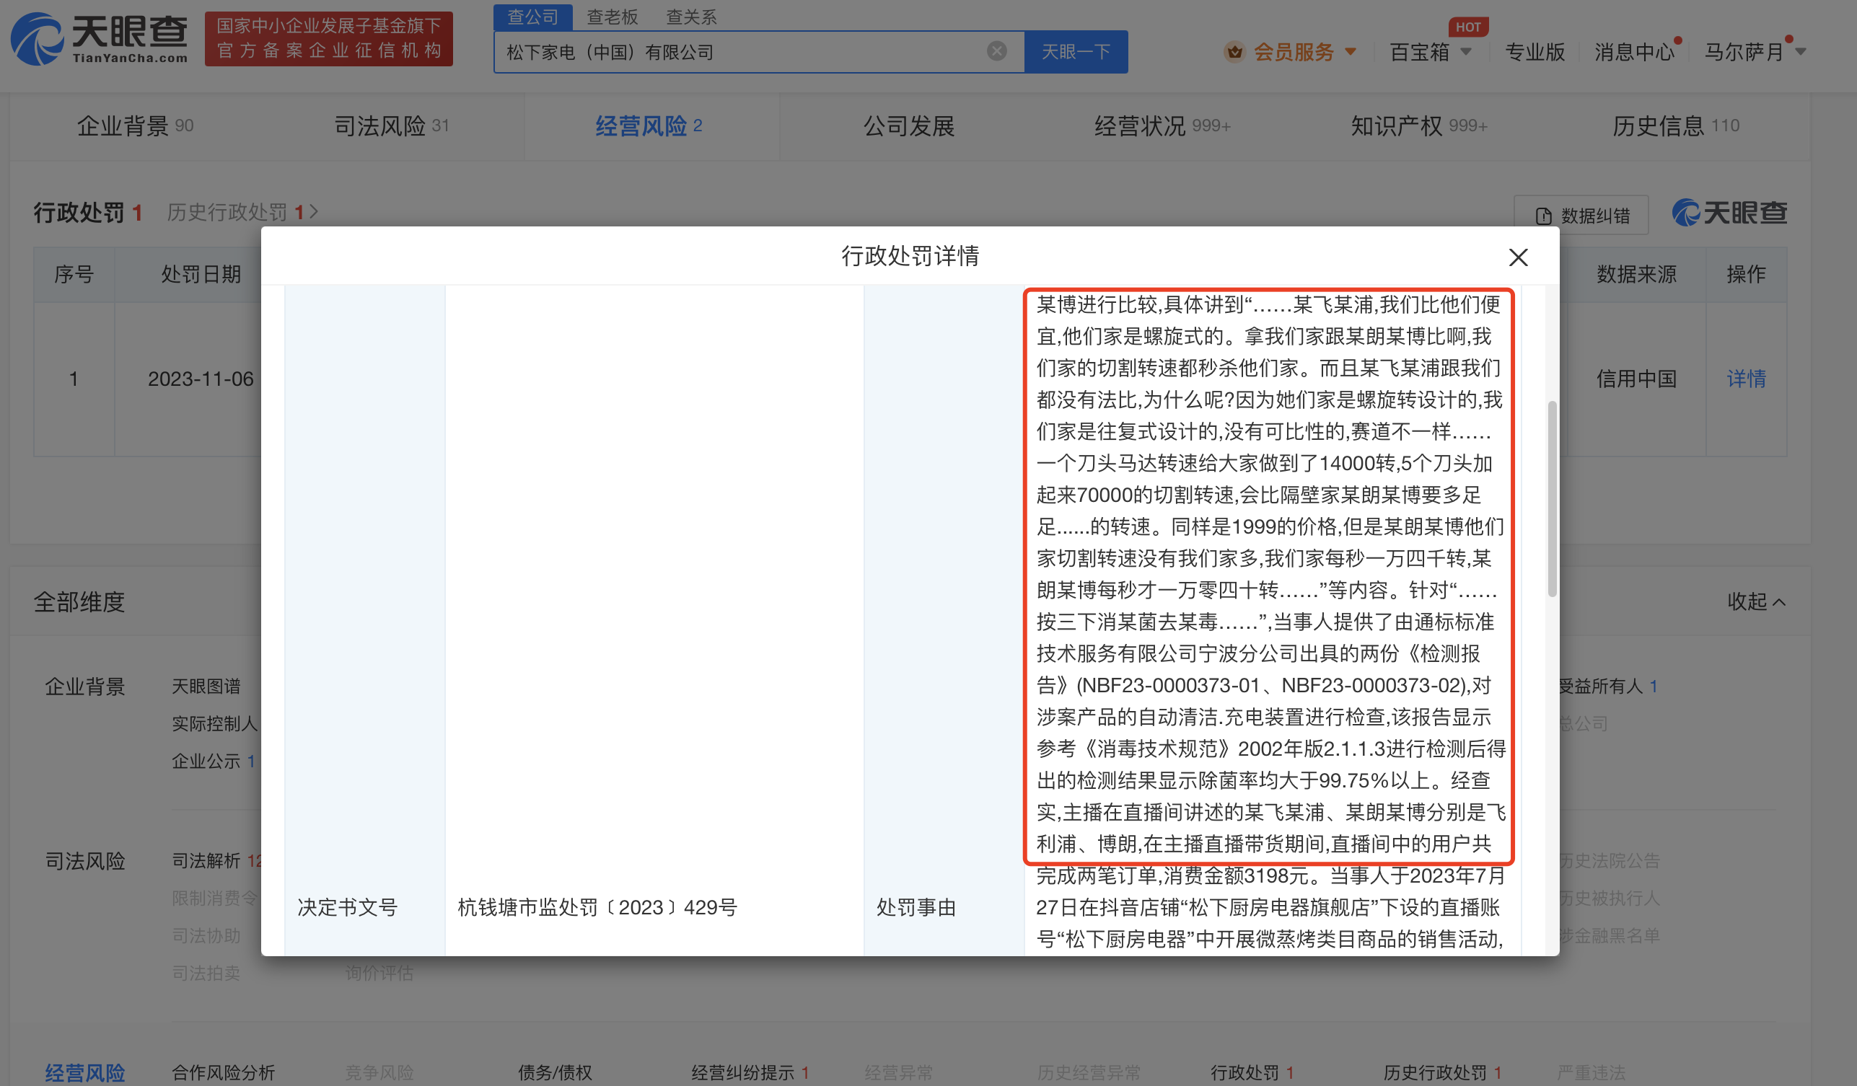Switch to the 查老板 search tab
The width and height of the screenshot is (1857, 1086).
(x=612, y=16)
